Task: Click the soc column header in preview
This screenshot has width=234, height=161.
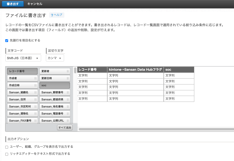Action: click(x=179, y=69)
